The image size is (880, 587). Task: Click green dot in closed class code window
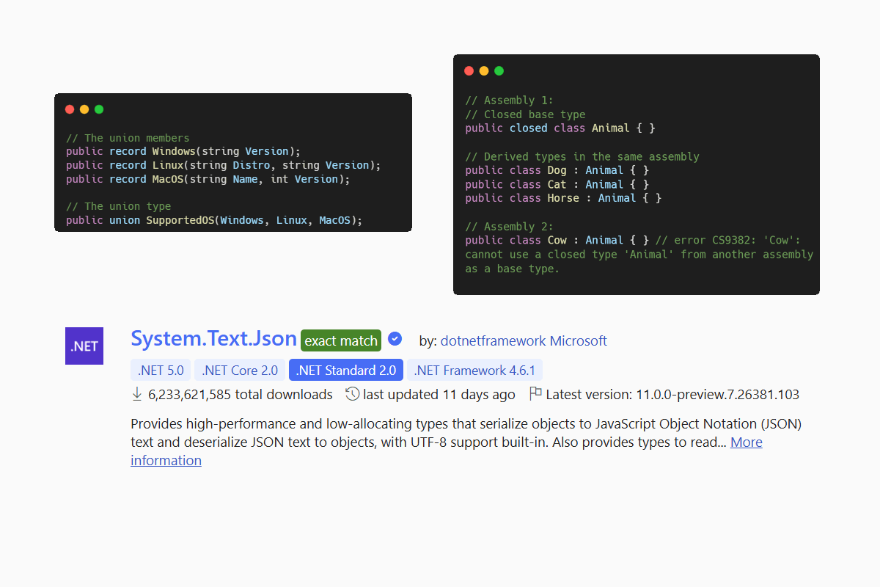click(499, 70)
